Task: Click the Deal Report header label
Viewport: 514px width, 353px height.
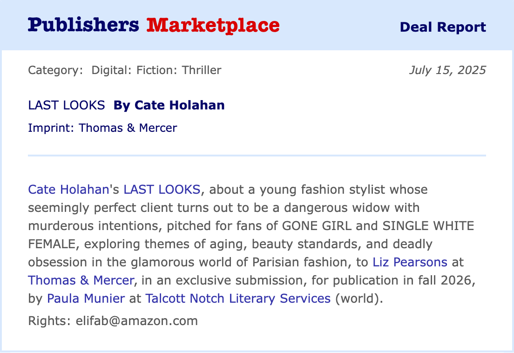Action: [443, 27]
